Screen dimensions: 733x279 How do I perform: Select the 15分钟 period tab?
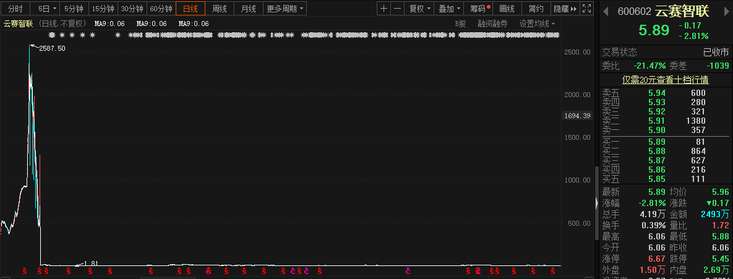click(103, 9)
